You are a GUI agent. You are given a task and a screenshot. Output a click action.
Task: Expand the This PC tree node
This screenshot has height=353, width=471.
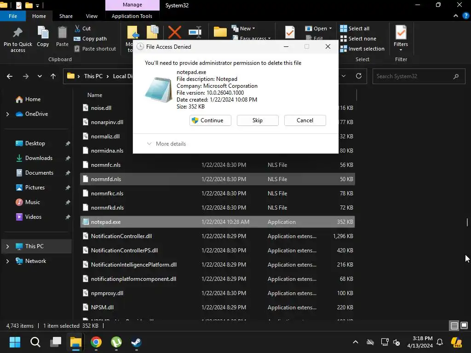(7, 246)
